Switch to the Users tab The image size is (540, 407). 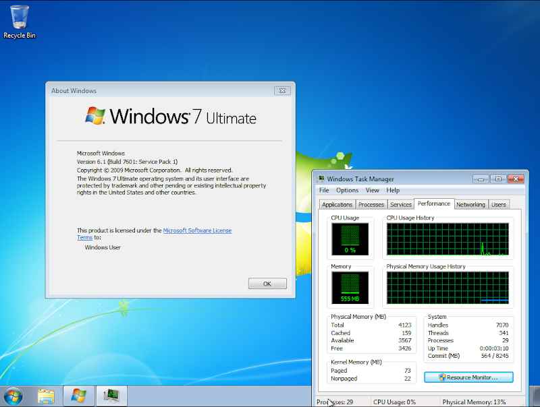499,205
